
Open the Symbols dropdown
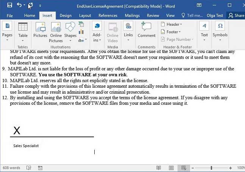(x=220, y=32)
